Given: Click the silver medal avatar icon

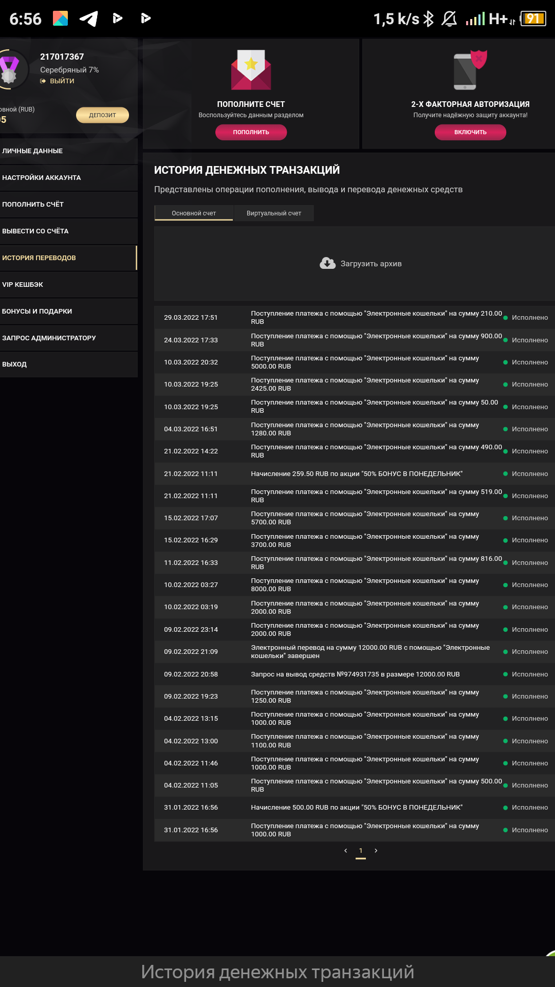Looking at the screenshot, I should coord(10,70).
